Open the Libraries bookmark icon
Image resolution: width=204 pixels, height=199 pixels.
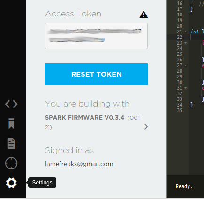click(x=11, y=123)
